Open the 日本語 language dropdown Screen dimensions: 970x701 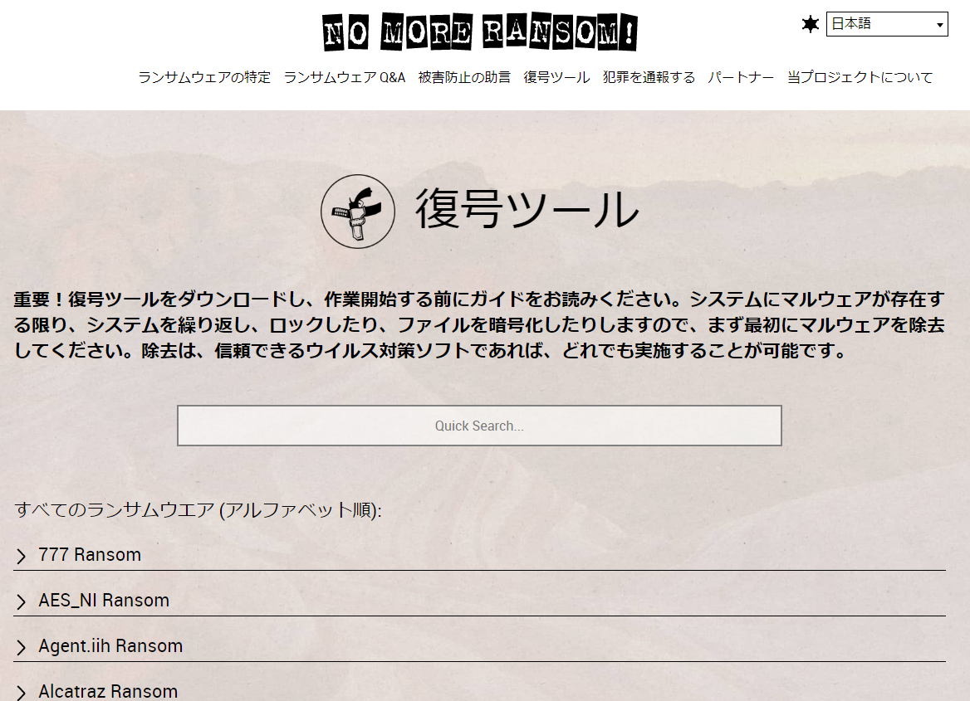[886, 24]
